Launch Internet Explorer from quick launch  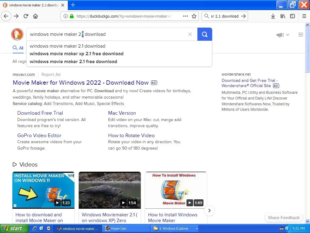coord(35,228)
